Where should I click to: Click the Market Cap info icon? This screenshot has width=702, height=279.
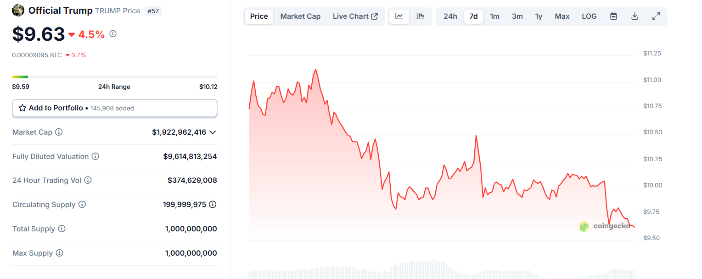(59, 132)
